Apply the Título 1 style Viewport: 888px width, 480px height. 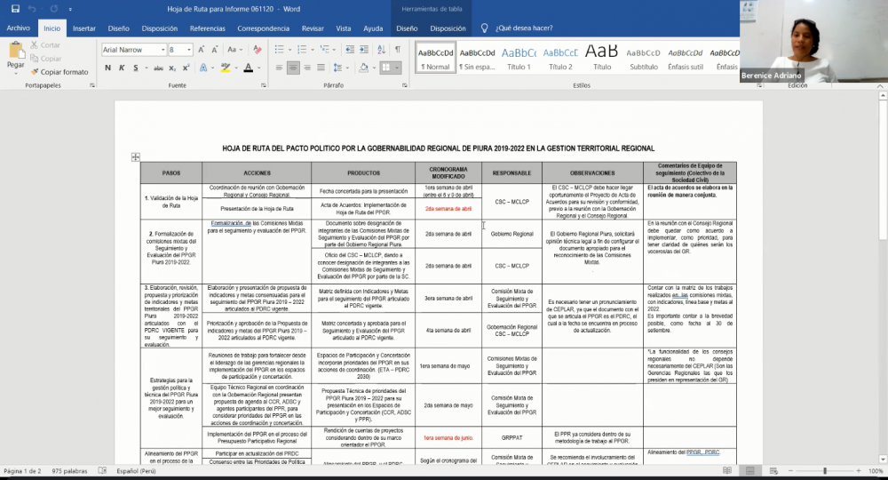[x=519, y=58]
